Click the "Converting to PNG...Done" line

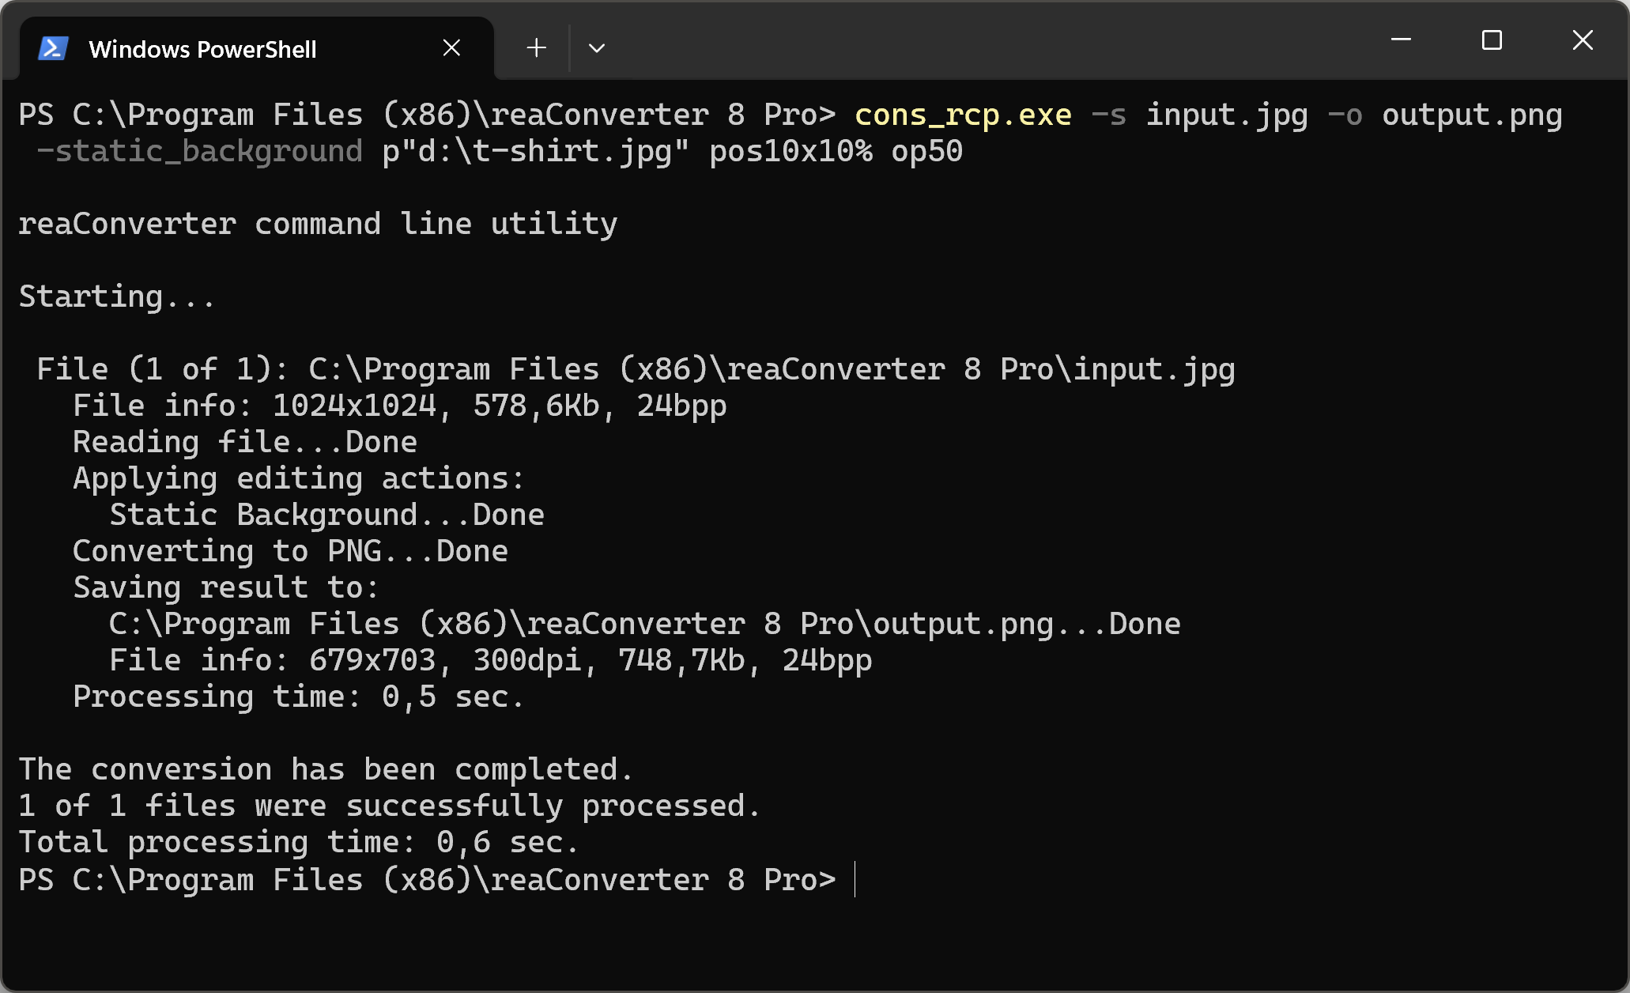click(x=290, y=552)
